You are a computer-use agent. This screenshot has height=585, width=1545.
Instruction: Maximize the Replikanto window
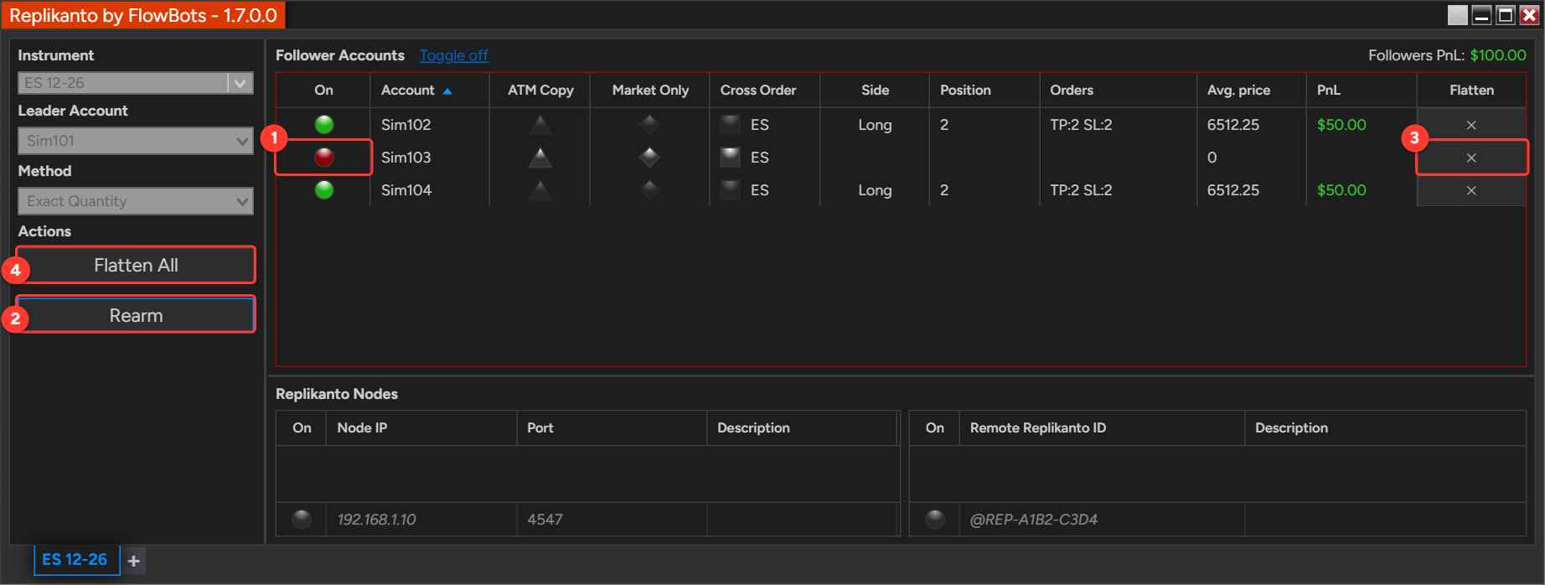point(1505,15)
